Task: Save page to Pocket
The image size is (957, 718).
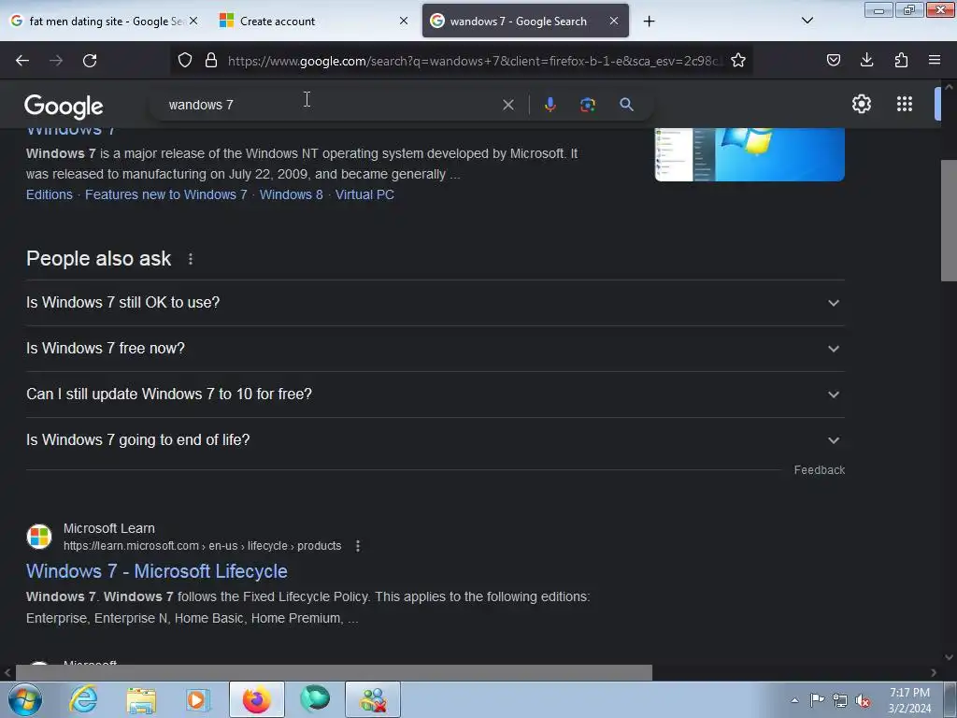Action: (x=833, y=60)
